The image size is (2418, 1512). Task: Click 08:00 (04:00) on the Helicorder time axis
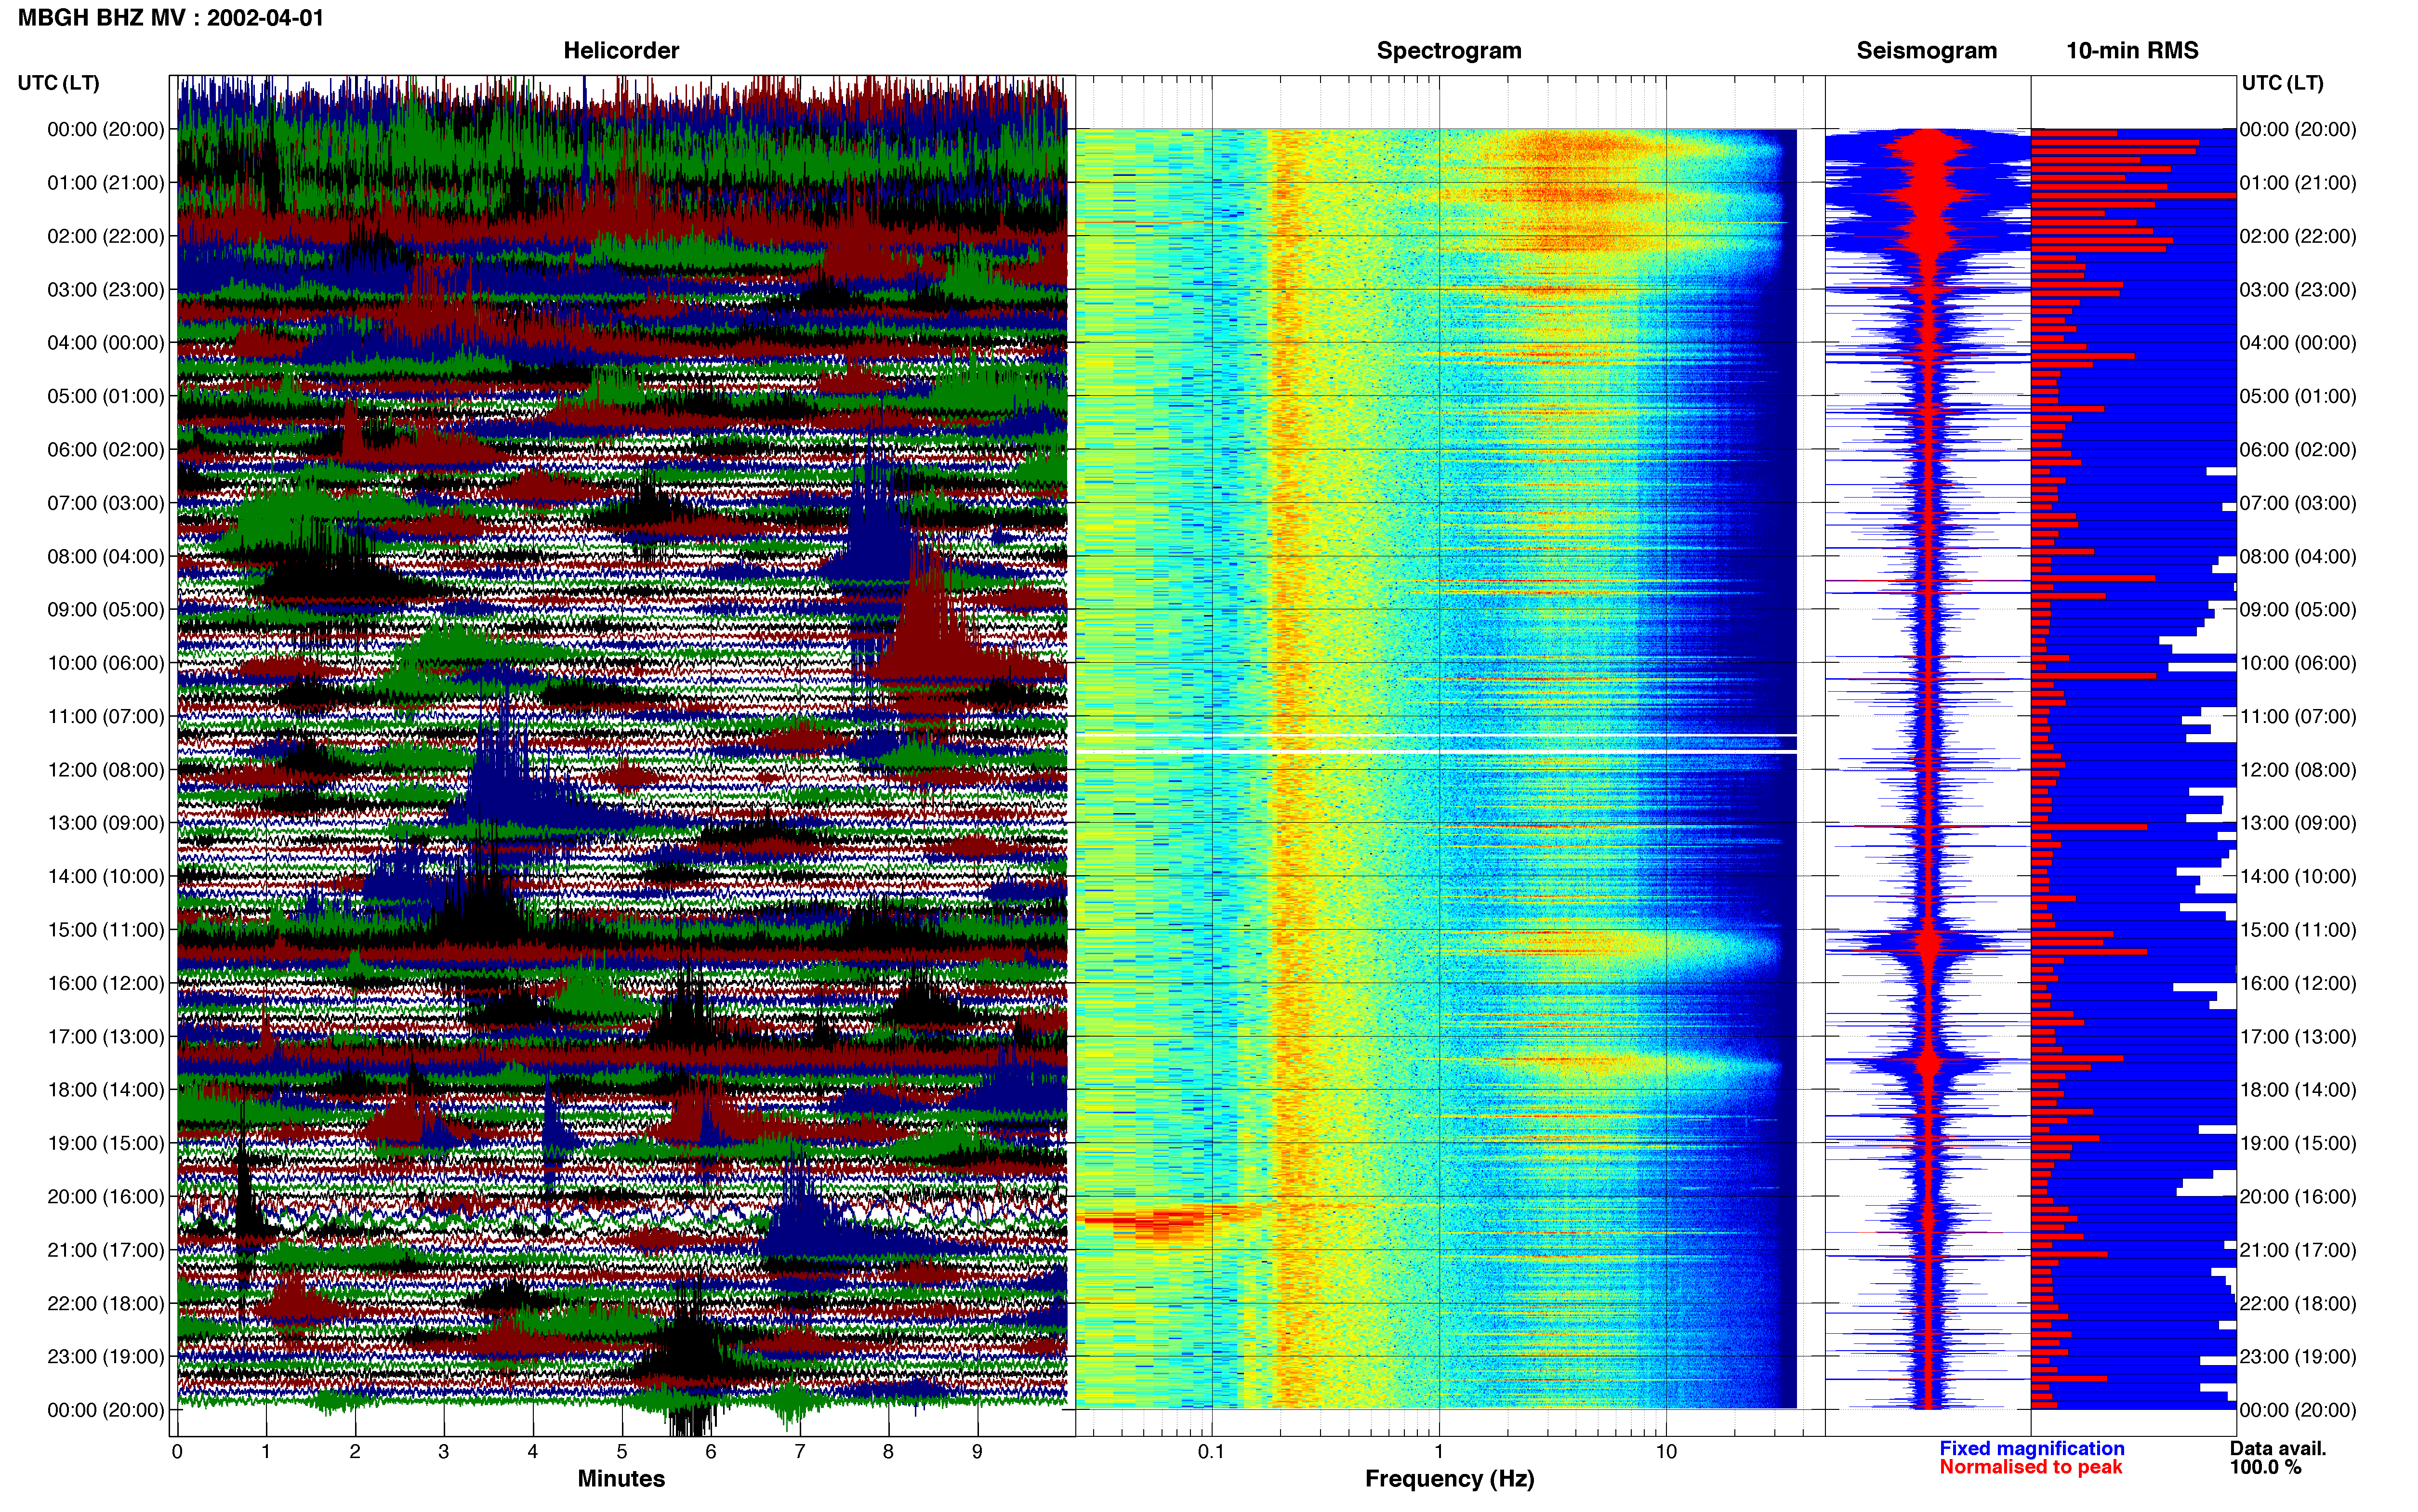tap(106, 557)
